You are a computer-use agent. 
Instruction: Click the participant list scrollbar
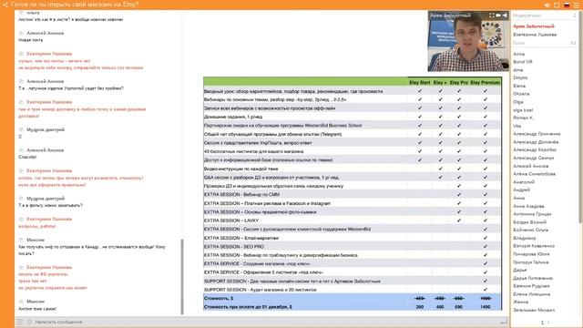[x=579, y=118]
